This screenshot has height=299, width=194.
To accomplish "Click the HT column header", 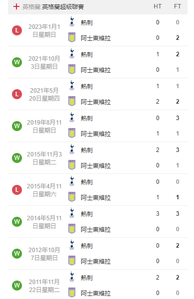I will click(x=158, y=6).
